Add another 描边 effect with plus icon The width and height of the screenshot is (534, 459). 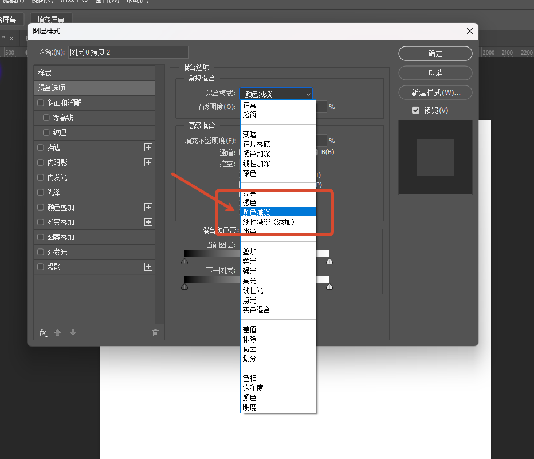[148, 147]
